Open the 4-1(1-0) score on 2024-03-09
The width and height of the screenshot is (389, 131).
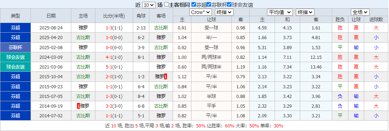point(114,57)
